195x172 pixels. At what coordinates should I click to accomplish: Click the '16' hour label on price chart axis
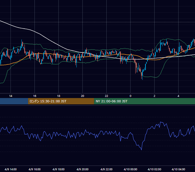pyautogui.click(x=35, y=96)
